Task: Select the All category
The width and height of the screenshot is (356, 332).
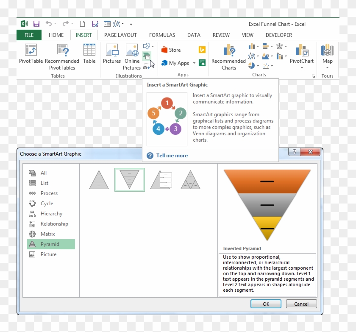Action: point(51,173)
